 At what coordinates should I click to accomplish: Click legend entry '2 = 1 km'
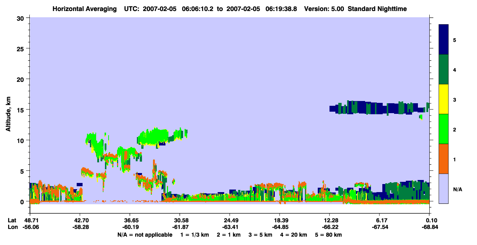coord(229,235)
